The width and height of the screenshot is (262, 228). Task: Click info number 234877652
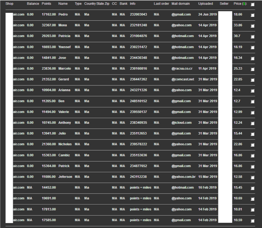[x=139, y=166]
